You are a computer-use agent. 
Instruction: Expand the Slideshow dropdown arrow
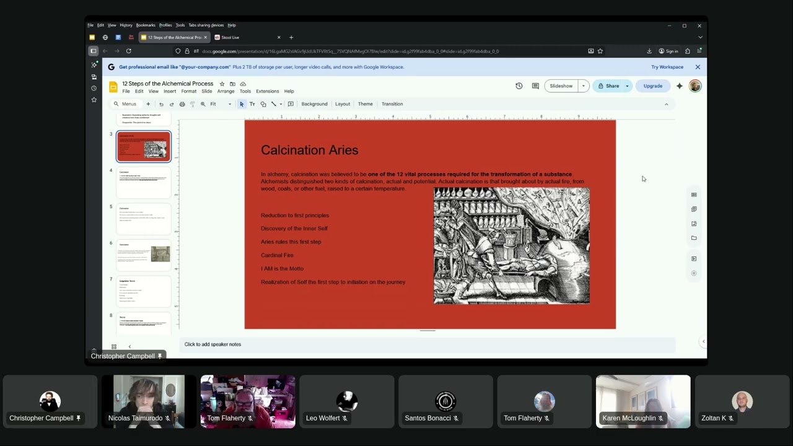click(x=583, y=86)
